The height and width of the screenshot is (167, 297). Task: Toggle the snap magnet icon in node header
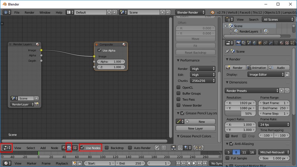(180, 148)
